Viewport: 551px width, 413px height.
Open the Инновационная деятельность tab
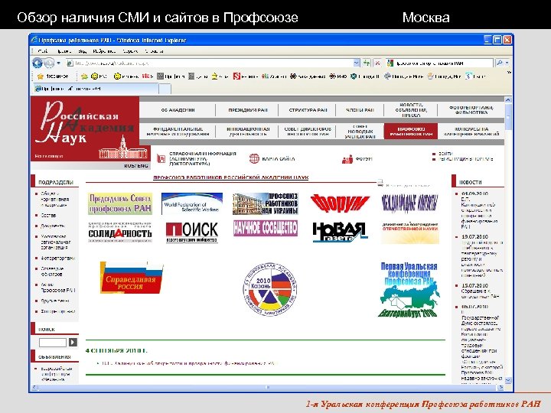(248, 132)
